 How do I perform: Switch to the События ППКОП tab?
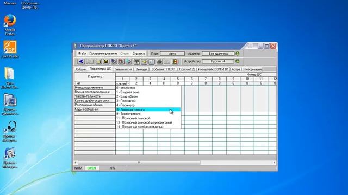coord(163,69)
